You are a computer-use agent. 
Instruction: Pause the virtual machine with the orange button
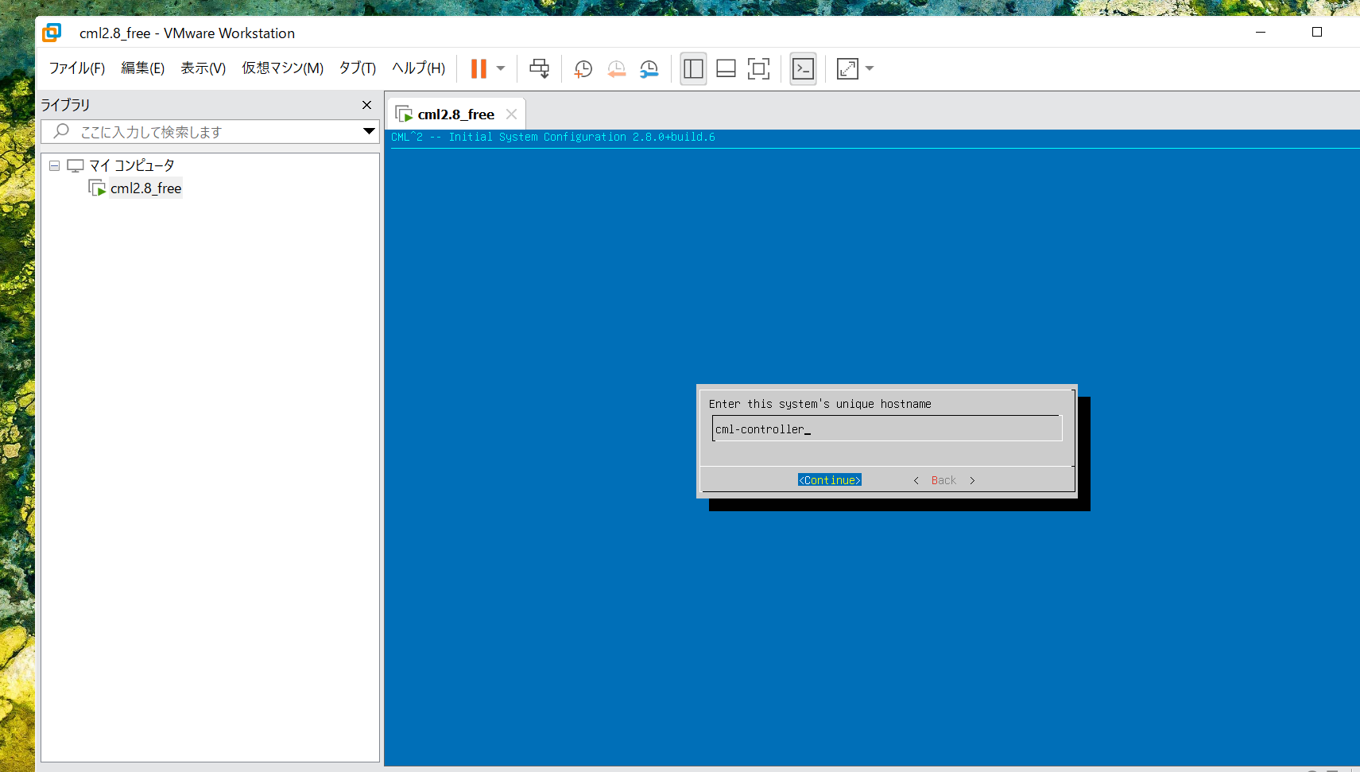[x=479, y=68]
